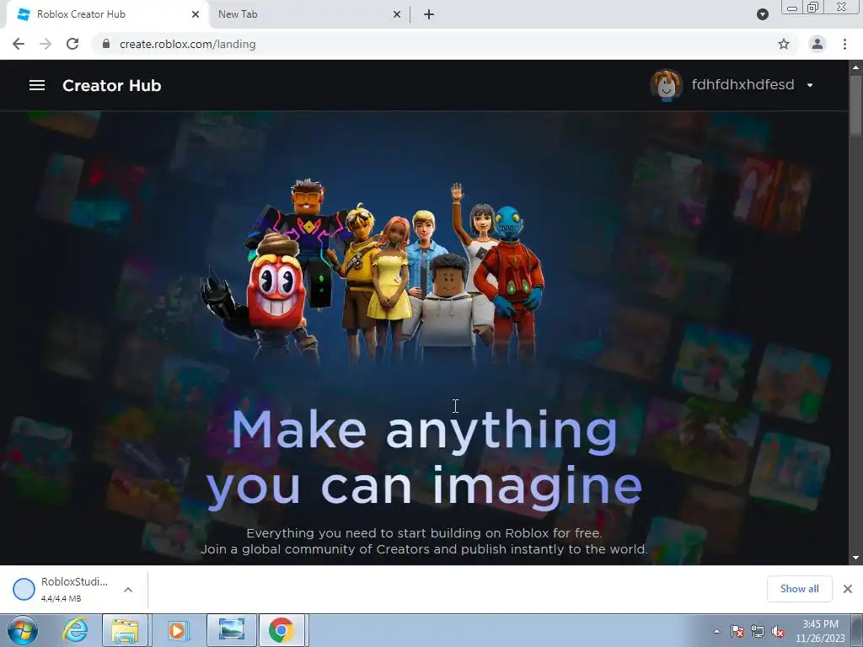Click the browser forward arrow
This screenshot has width=863, height=647.
(46, 44)
